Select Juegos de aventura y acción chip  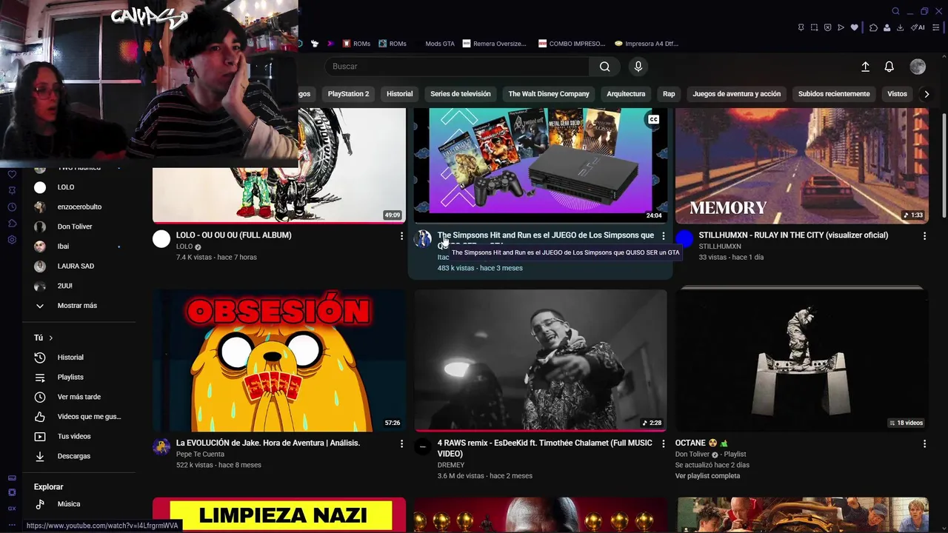[736, 94]
